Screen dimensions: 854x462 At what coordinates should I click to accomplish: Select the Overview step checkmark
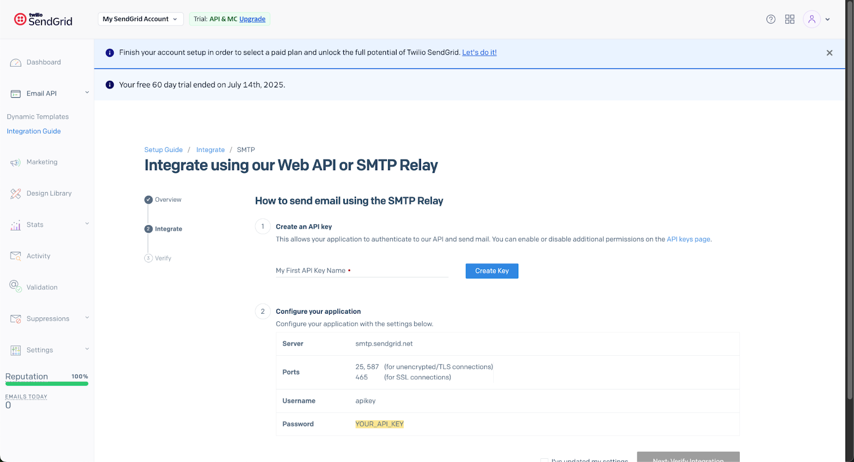pos(148,200)
